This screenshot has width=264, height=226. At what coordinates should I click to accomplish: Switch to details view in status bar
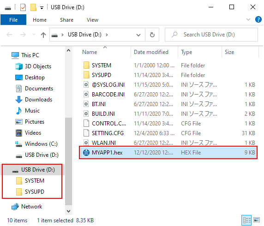(246, 220)
